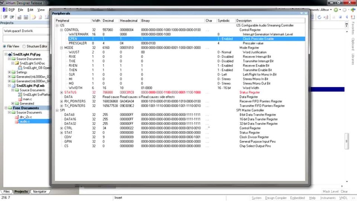Image resolution: width=357 pixels, height=201 pixels.
Task: Click the main.c file icon
Action: (20, 99)
